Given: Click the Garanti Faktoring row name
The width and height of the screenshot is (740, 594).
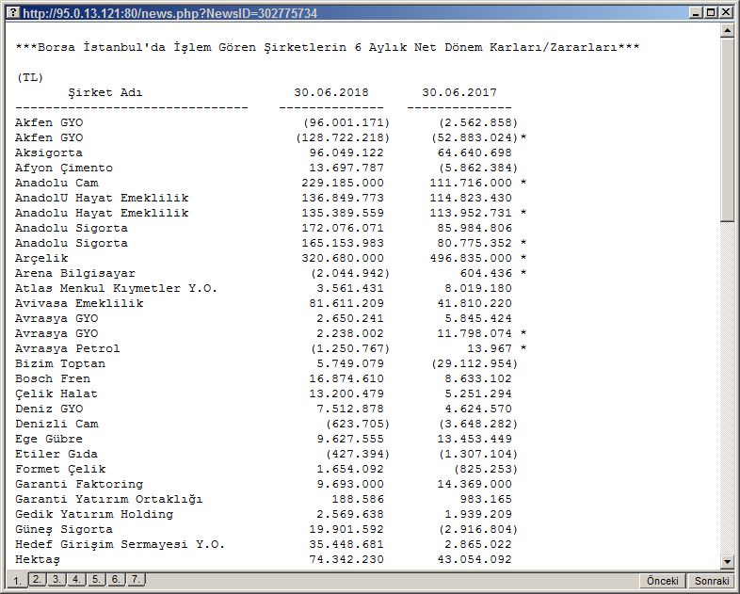Looking at the screenshot, I should tap(79, 484).
